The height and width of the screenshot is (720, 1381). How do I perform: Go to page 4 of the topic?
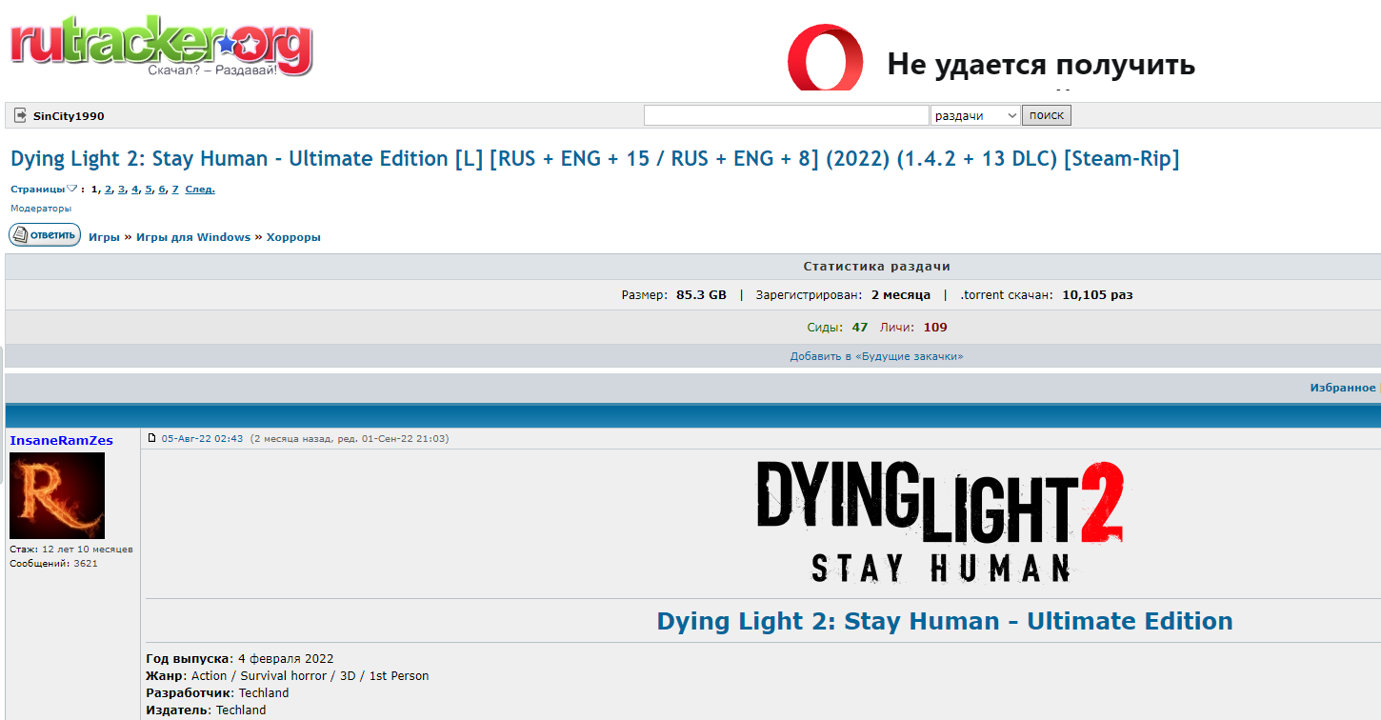(x=135, y=190)
